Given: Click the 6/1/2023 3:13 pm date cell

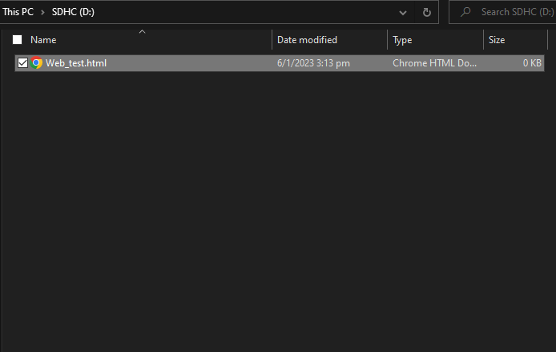Looking at the screenshot, I should coord(313,63).
